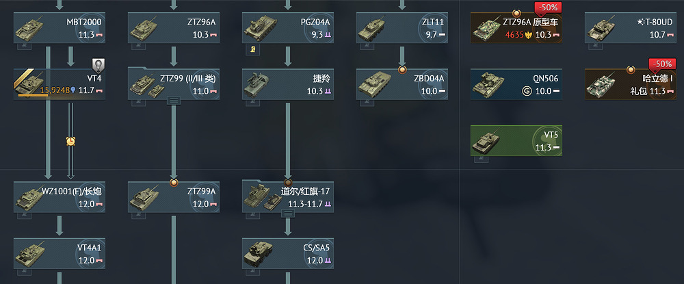Click the -50% discount tag on 哈立德 I
Viewport: 684px width, 284px height.
[662, 64]
